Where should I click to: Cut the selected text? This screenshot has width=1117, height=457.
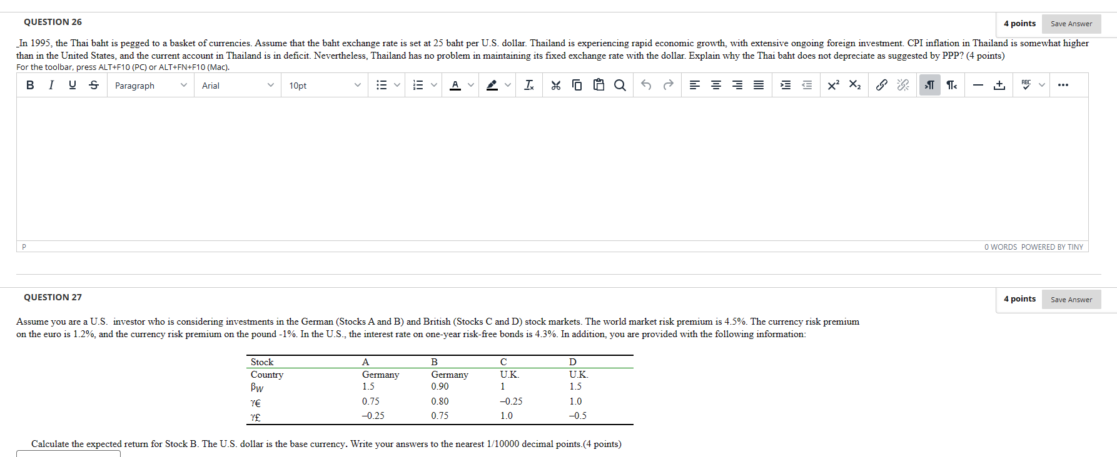(555, 85)
